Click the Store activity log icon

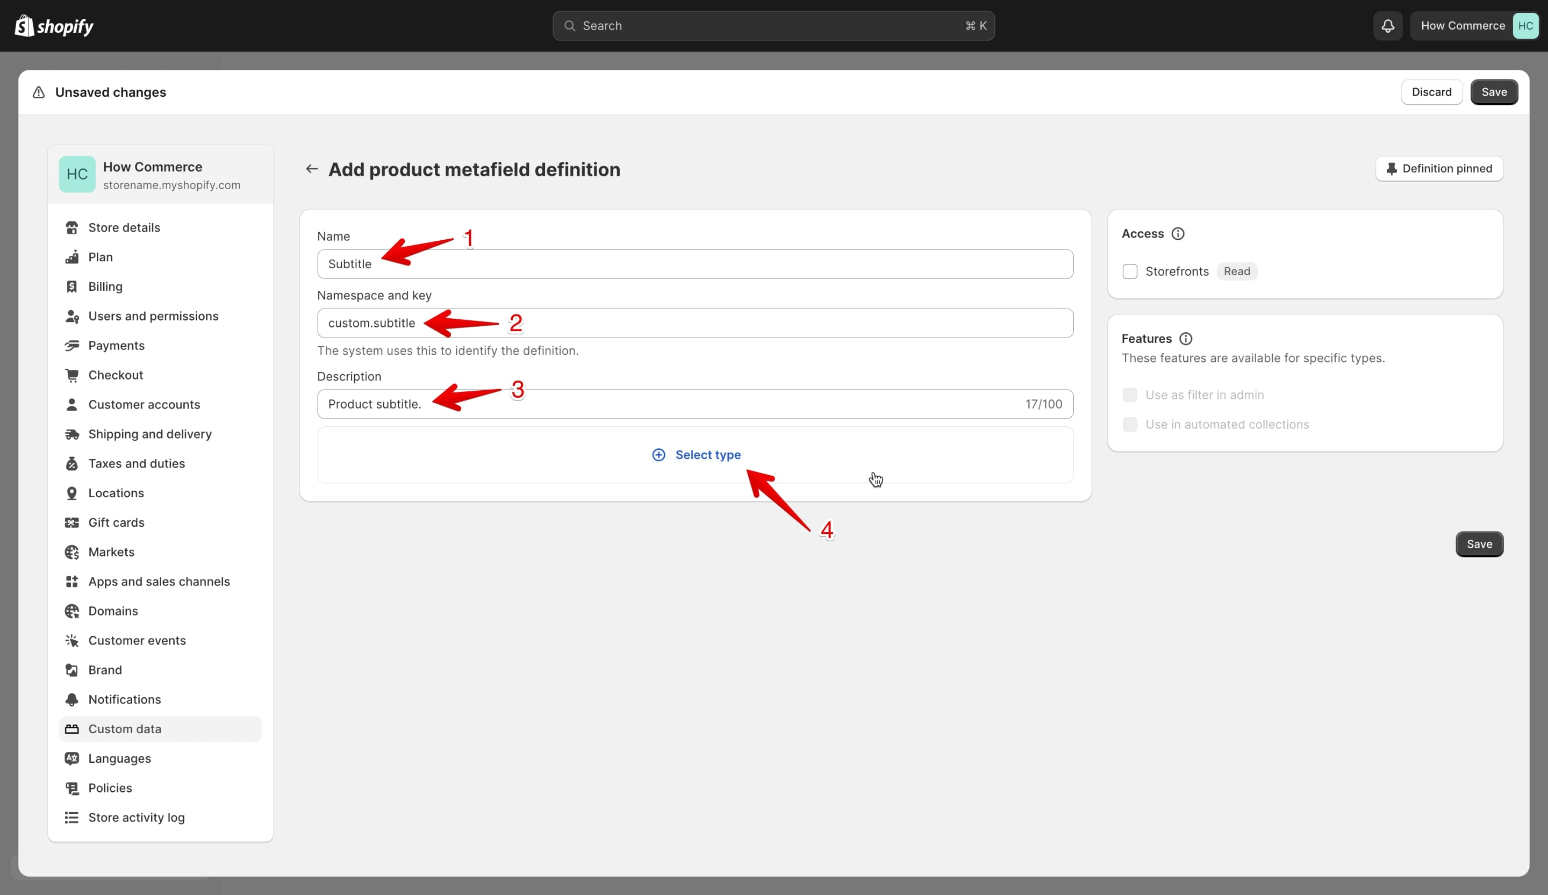tap(72, 818)
